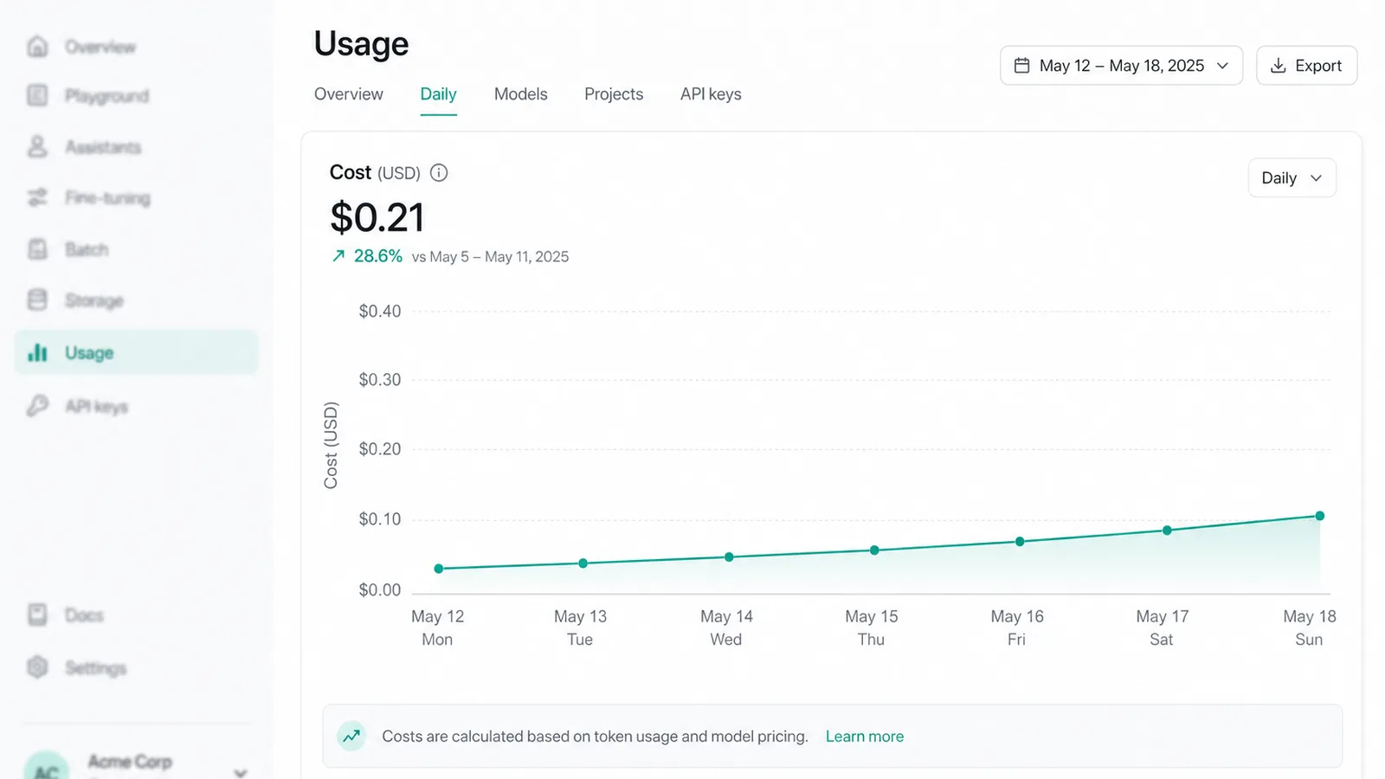Open the Storage database icon

point(37,299)
